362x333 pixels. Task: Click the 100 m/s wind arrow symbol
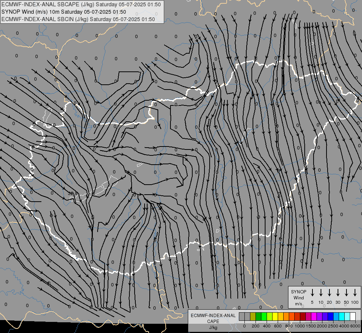pyautogui.click(x=355, y=293)
